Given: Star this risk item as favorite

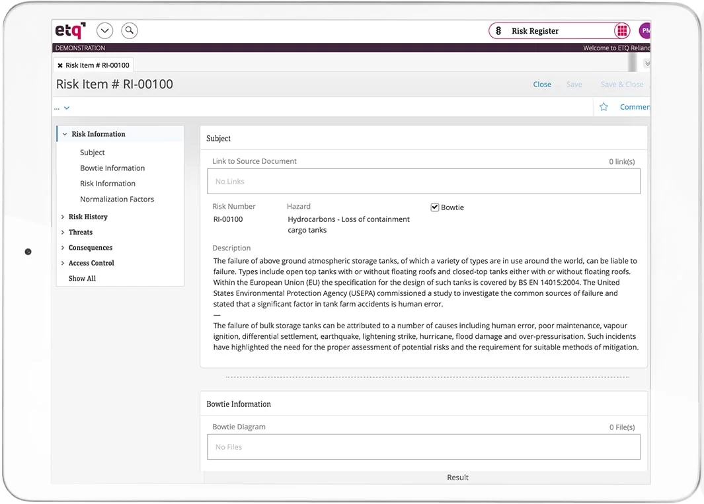Looking at the screenshot, I should pos(603,106).
